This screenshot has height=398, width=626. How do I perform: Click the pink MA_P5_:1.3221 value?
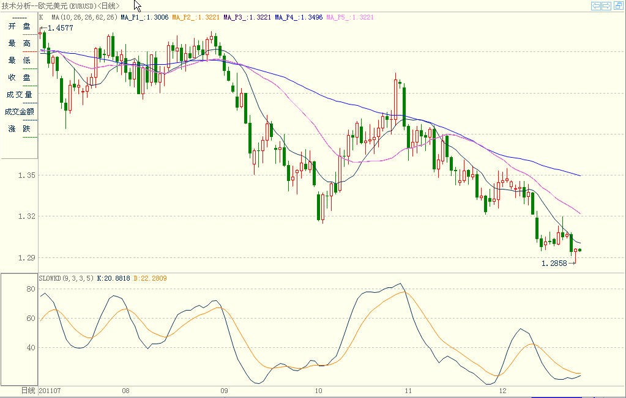[x=350, y=17]
